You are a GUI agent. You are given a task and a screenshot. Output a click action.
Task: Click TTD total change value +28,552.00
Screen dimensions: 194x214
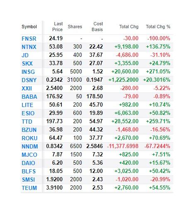(125, 122)
